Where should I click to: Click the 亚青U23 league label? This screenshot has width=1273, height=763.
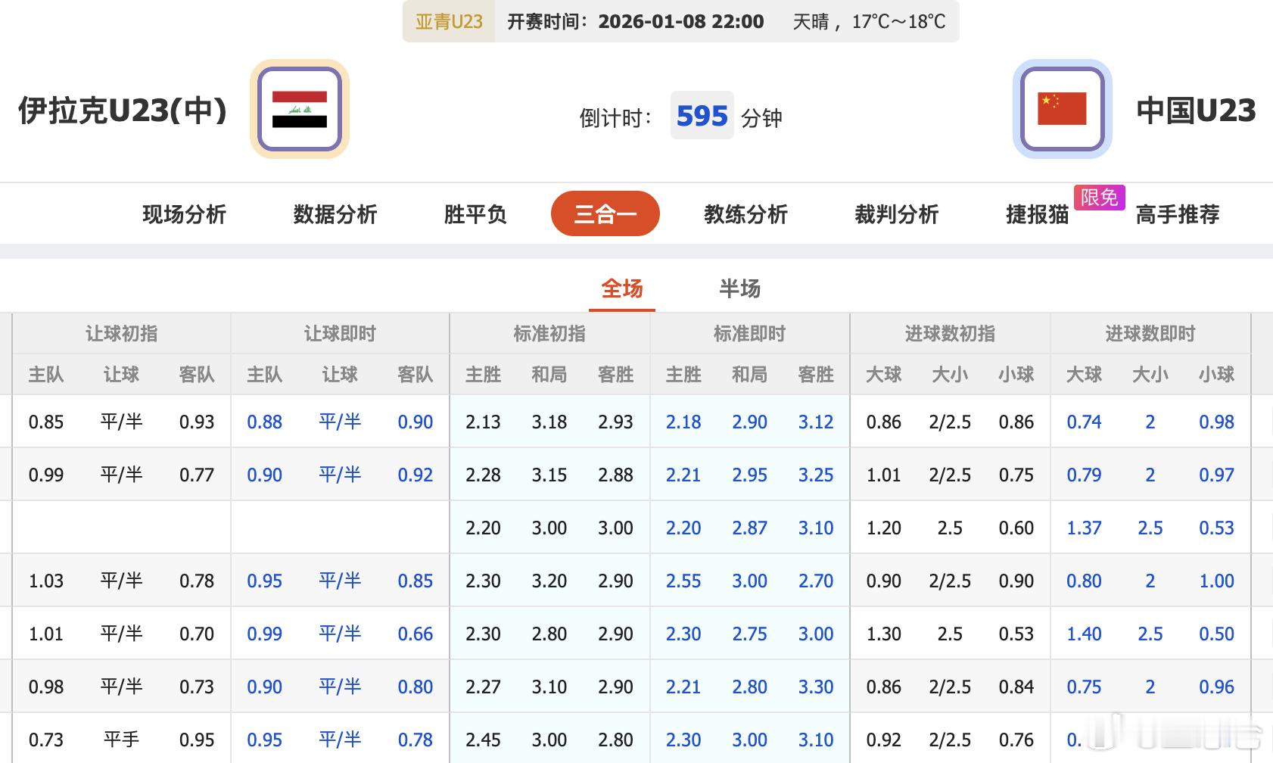(448, 21)
